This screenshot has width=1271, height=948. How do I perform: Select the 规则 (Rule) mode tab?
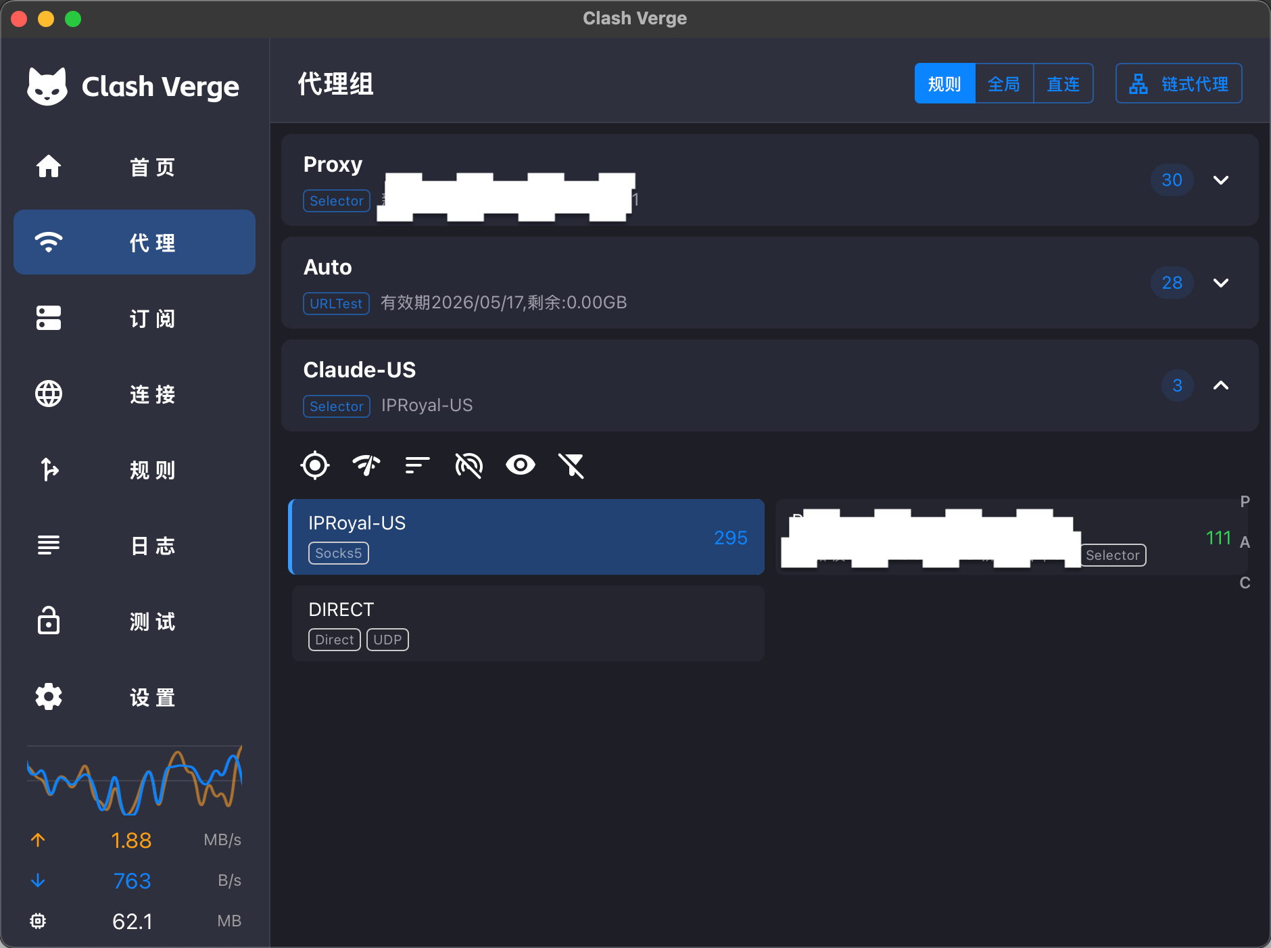point(944,83)
